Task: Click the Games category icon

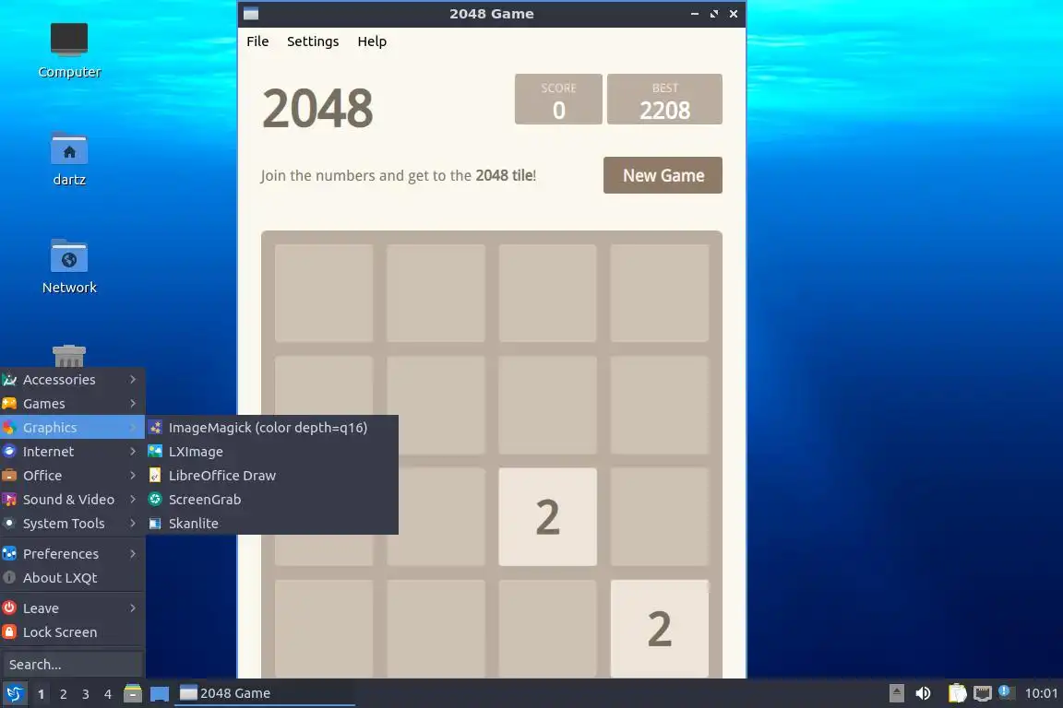Action: click(x=9, y=404)
